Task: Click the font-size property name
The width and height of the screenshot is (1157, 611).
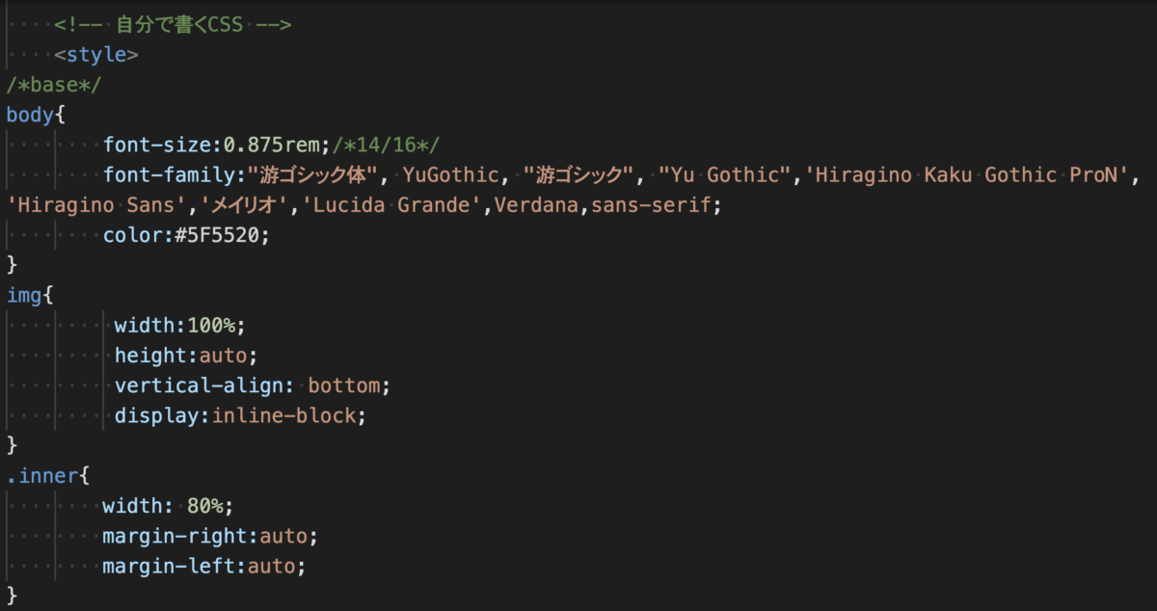Action: point(158,146)
